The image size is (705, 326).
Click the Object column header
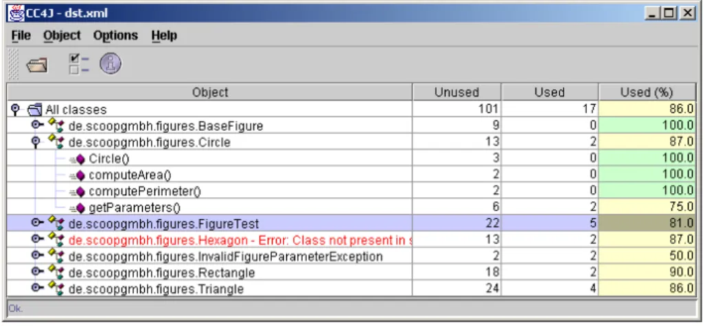click(210, 92)
